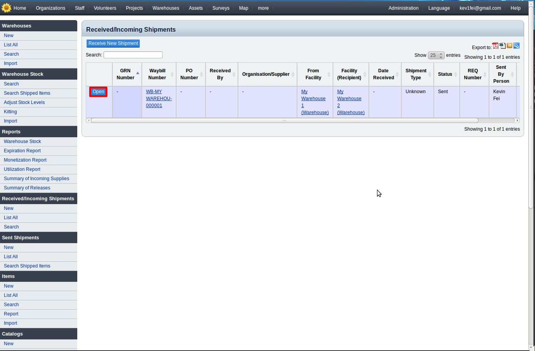Export shipments list to PDF
Viewport: 535px width, 351px height.
[x=495, y=46]
